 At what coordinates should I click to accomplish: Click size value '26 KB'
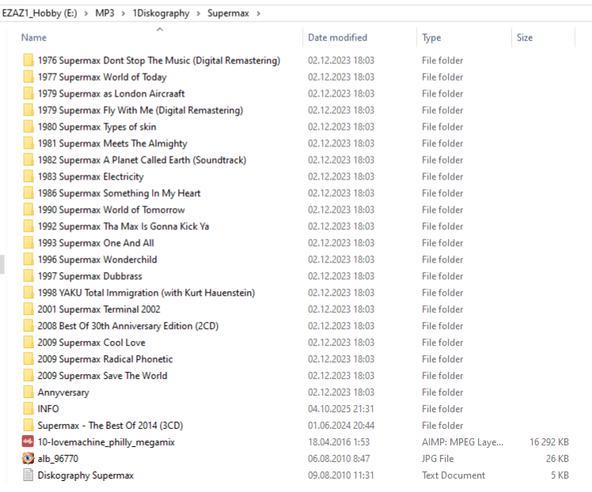tap(557, 459)
